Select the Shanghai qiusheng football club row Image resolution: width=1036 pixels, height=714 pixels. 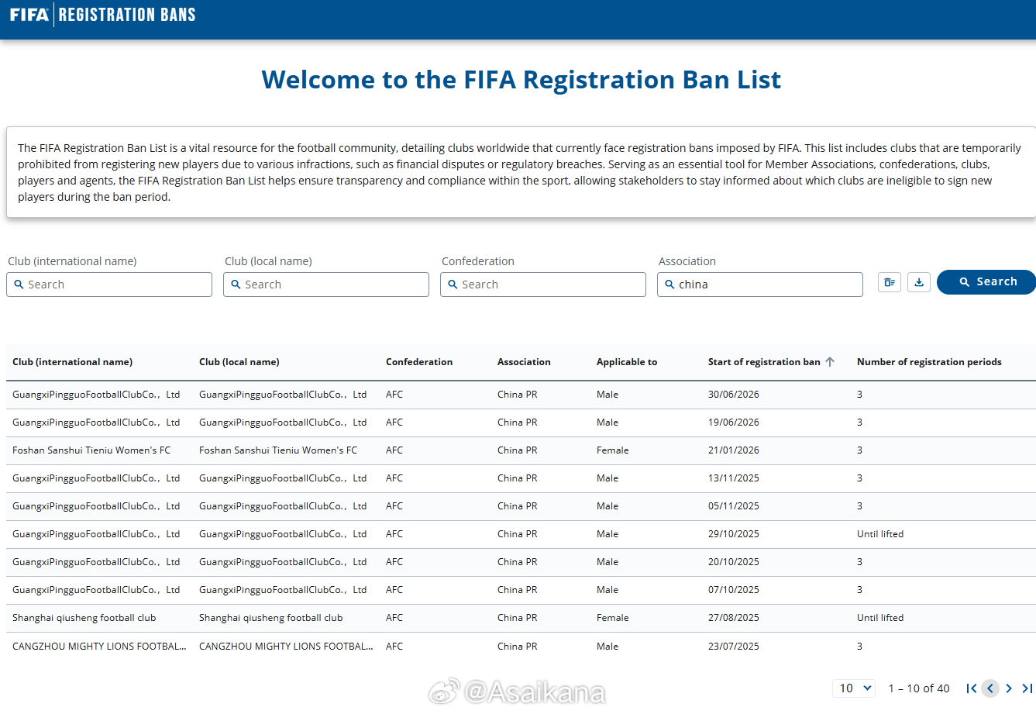(521, 618)
